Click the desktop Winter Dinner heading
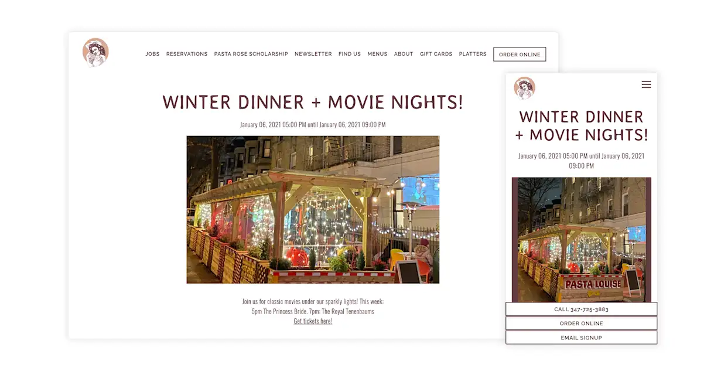The width and height of the screenshot is (714, 371). (313, 102)
